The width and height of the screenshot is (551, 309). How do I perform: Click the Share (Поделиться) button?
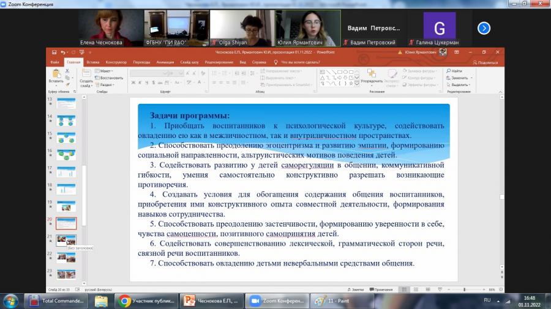click(485, 62)
